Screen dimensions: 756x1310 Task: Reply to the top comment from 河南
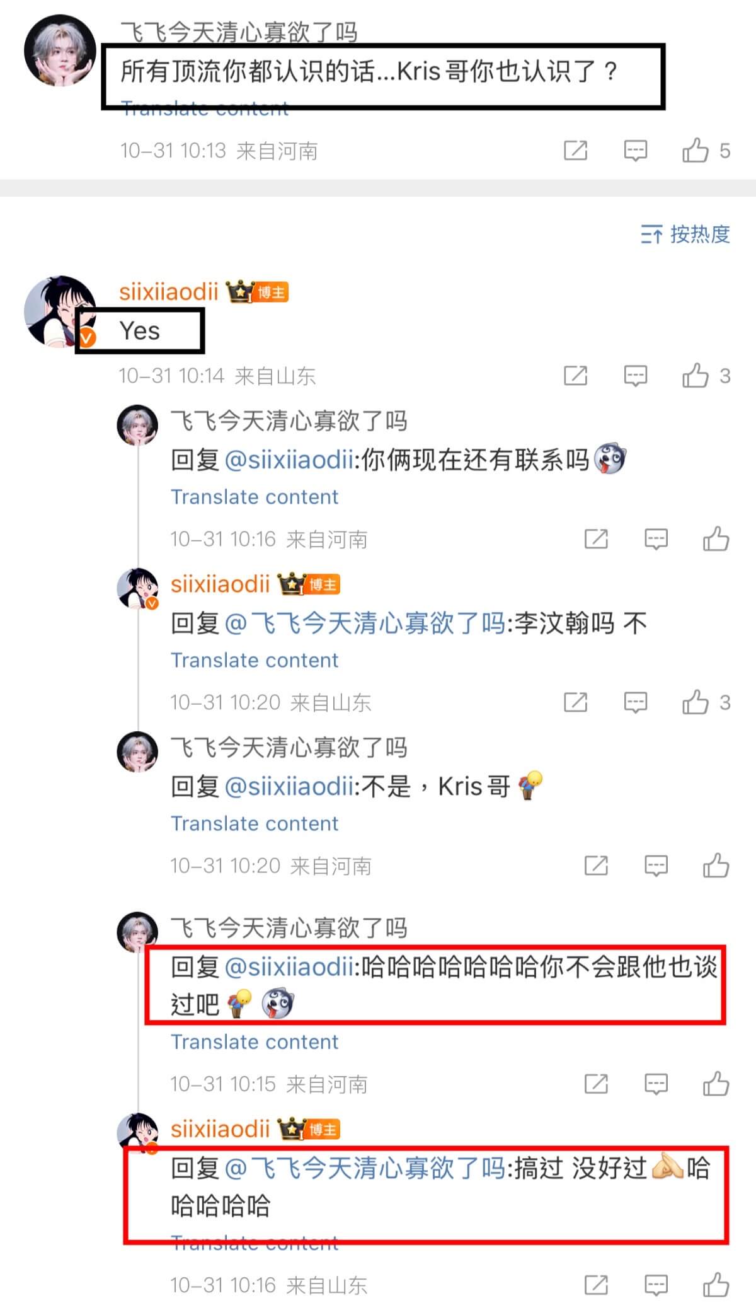(635, 151)
